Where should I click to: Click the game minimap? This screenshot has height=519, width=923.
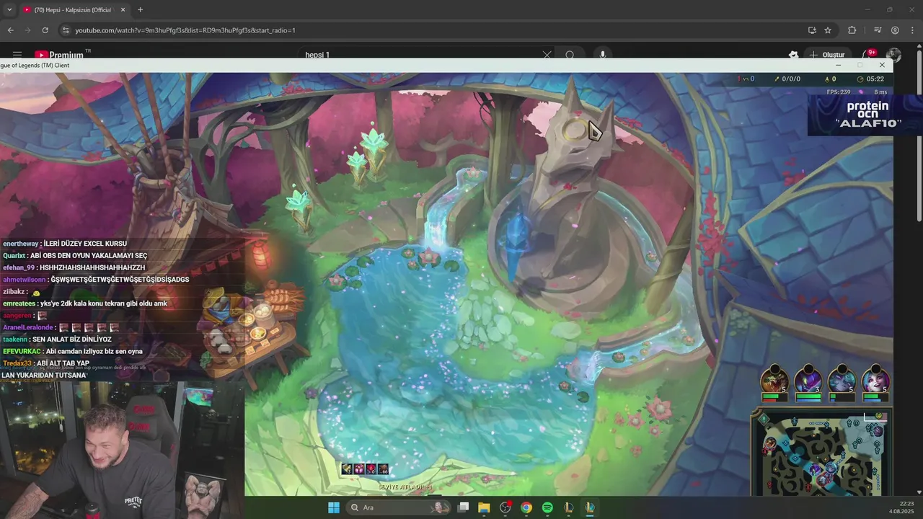click(822, 453)
